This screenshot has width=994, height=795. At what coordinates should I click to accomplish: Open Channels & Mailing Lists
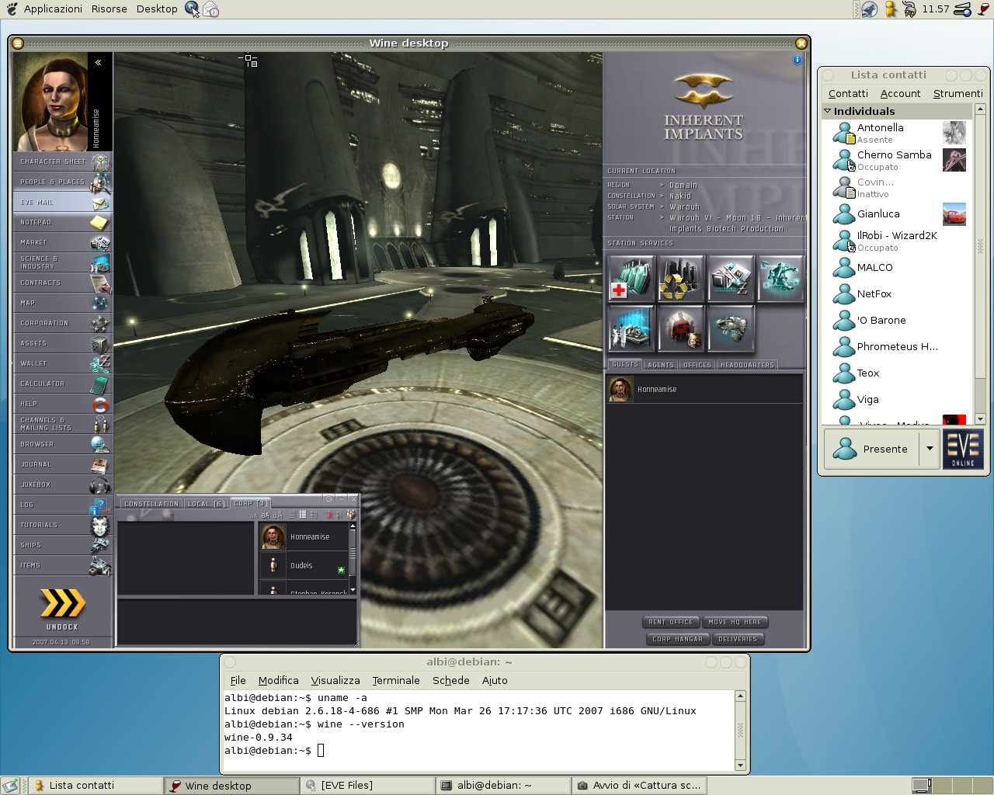[x=63, y=424]
